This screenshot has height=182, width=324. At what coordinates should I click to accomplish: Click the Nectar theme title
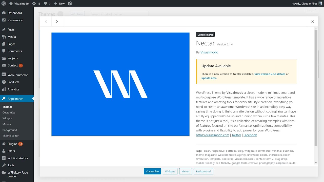coord(205,43)
